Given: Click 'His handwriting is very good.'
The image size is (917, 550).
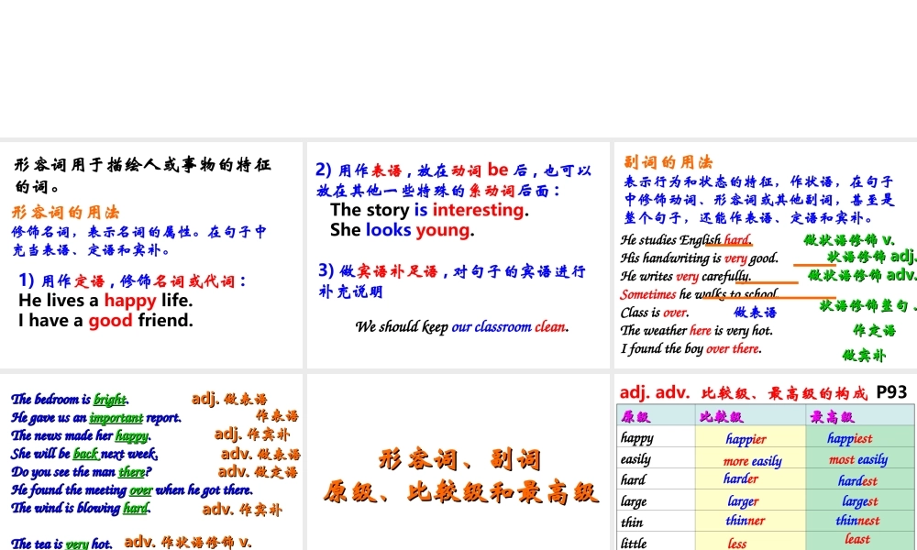Looking at the screenshot, I should pyautogui.click(x=699, y=258).
